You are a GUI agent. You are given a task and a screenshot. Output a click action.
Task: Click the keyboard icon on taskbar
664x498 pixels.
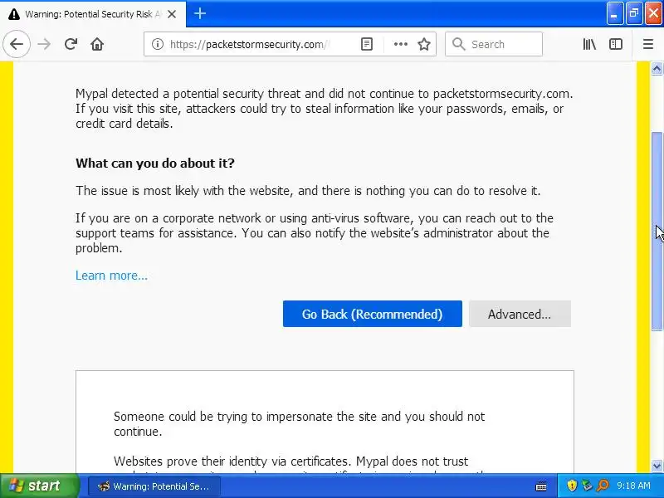[541, 486]
